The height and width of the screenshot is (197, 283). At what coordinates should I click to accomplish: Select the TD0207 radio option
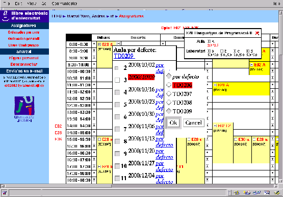(169, 93)
